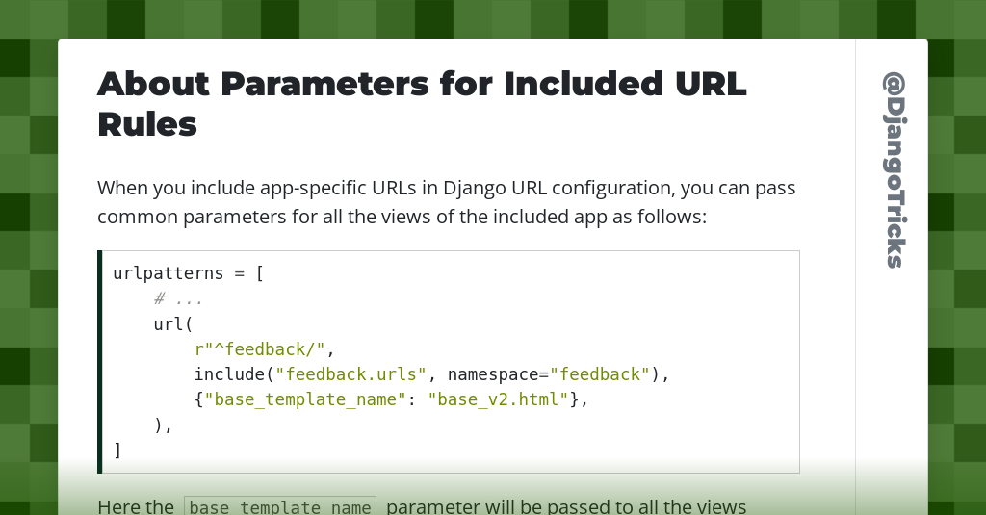Click the intro paragraph starting 'When you include'
Image resolution: width=986 pixels, height=515 pixels.
(x=447, y=202)
